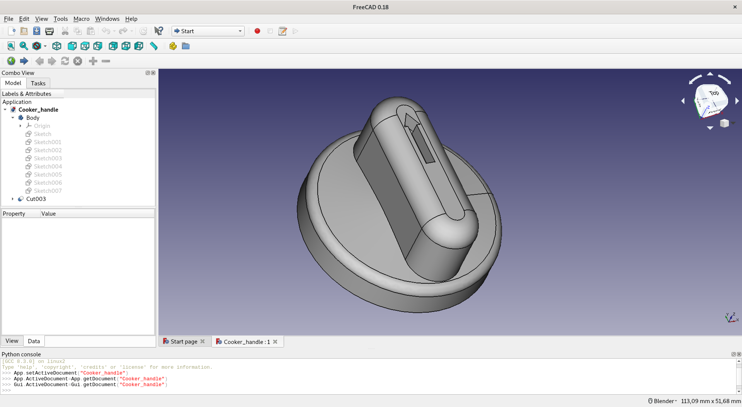This screenshot has height=407, width=742.
Task: Click the Python console scrollbar down arrow
Action: [739, 391]
